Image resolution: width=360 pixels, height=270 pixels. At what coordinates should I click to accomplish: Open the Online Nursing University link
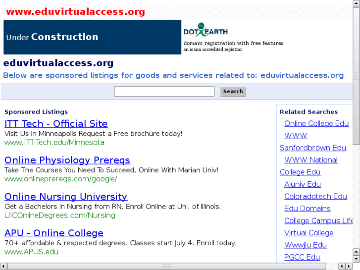click(x=66, y=197)
